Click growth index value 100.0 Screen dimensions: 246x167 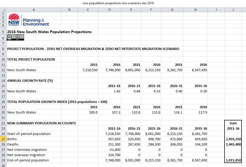[x=93, y=112]
